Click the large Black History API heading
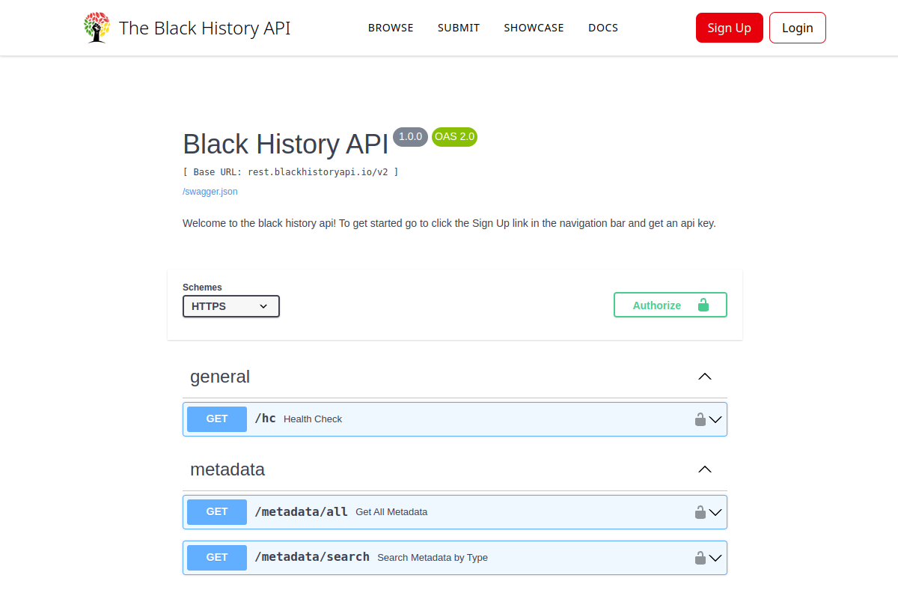This screenshot has width=898, height=599. (x=286, y=145)
